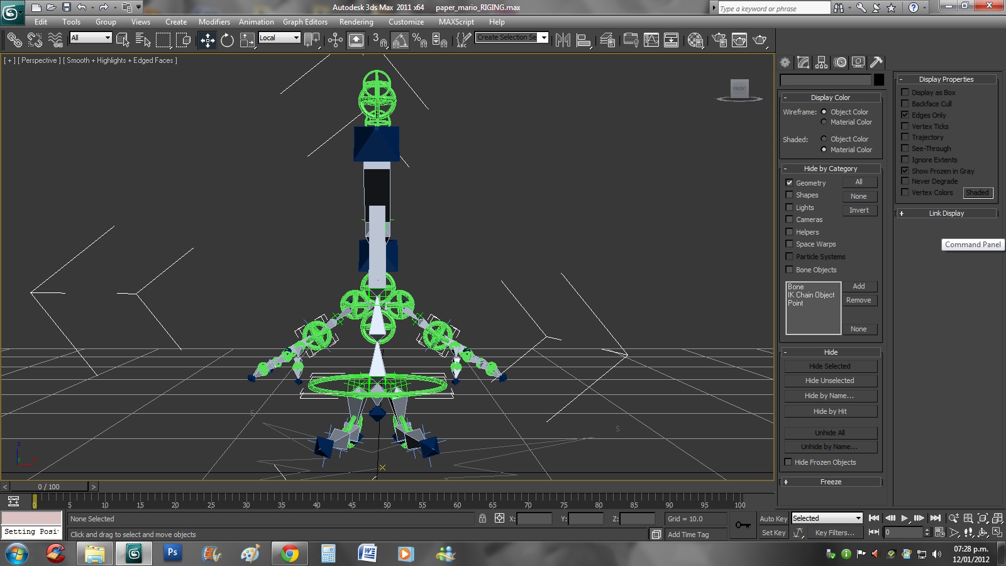Open the Local reference coordinate dropdown
The width and height of the screenshot is (1006, 566).
[x=279, y=38]
